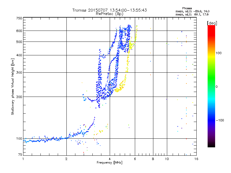Click the x-axis tick label '6'
The height and width of the screenshot is (173, 231).
click(135, 159)
